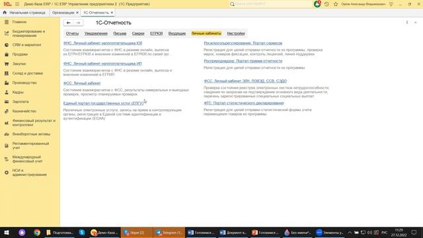
Task: Open НСИ и администрирование section
Action: pos(29,173)
